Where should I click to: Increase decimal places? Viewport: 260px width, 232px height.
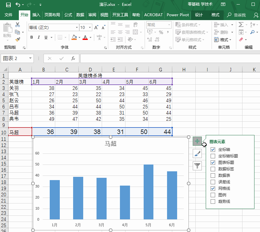(149, 39)
